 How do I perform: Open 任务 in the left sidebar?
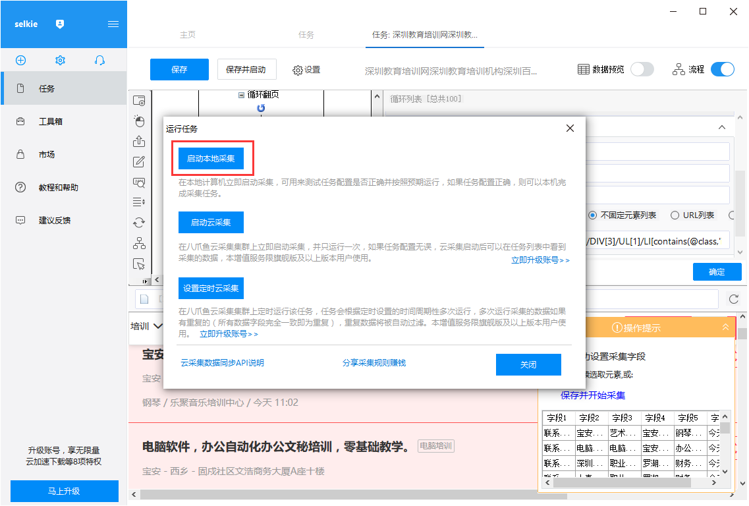(x=64, y=88)
